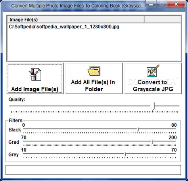Screen dimensions: 188x181
Task: Click the Grad filter slider thumb
Action: (x=152, y=142)
